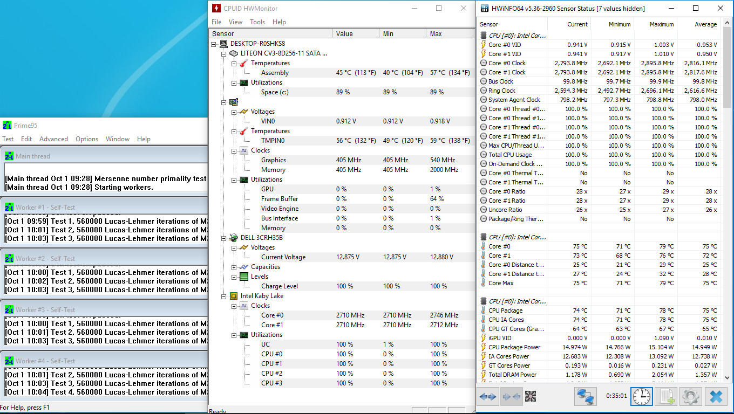This screenshot has width=734, height=414.
Task: Click the LITEON drive icon in HWMonitor
Action: click(x=234, y=53)
